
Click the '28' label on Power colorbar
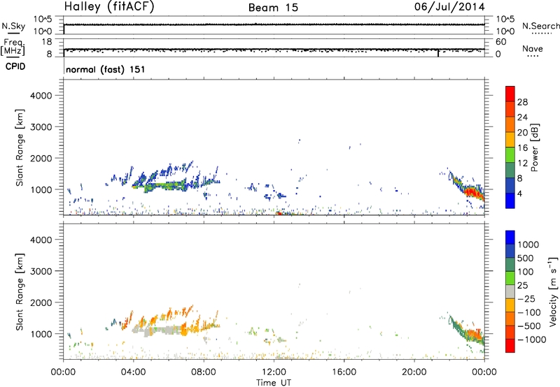tap(522, 102)
